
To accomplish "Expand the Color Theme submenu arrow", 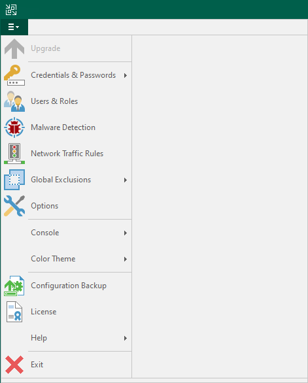I will [x=126, y=259].
